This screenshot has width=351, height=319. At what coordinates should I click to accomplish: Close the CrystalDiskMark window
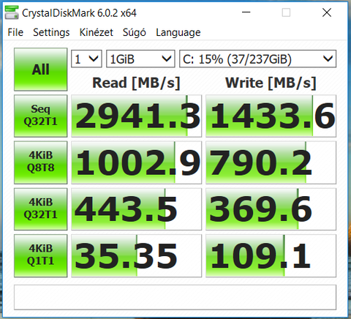click(327, 12)
